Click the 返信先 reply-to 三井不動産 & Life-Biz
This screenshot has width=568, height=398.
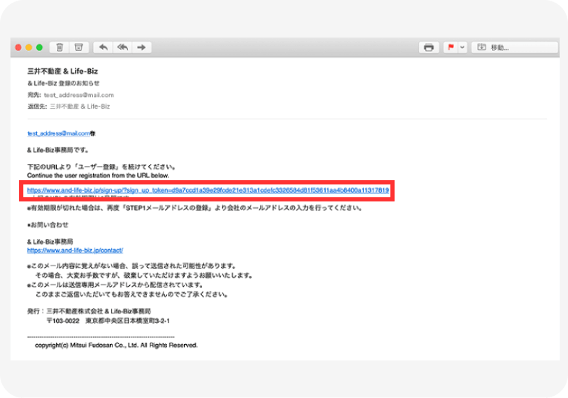point(79,106)
